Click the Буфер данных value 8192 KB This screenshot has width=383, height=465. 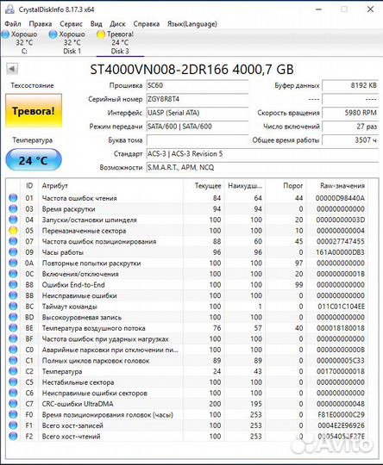click(350, 85)
